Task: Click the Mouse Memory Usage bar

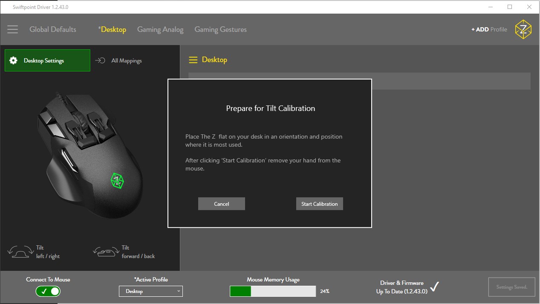Action: [x=273, y=291]
